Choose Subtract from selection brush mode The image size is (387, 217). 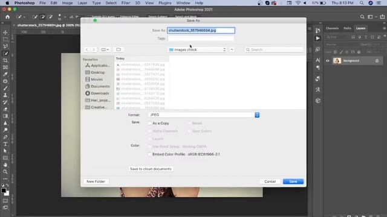[50, 17]
